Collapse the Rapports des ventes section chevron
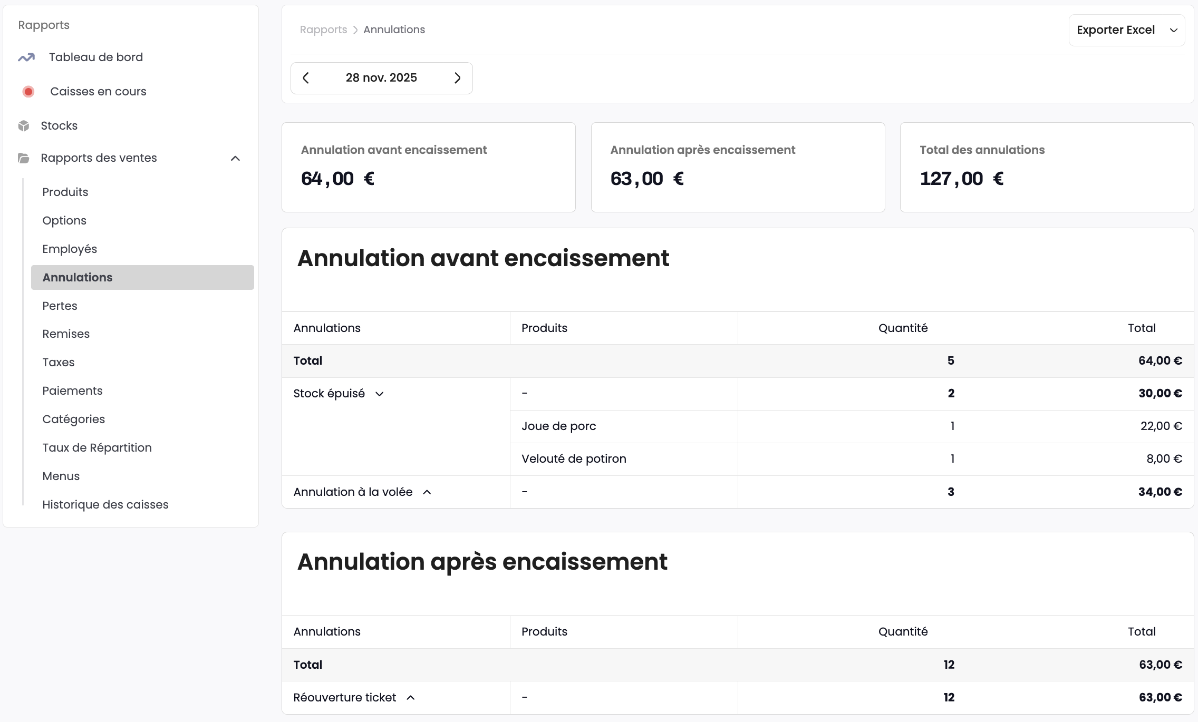 pos(236,158)
